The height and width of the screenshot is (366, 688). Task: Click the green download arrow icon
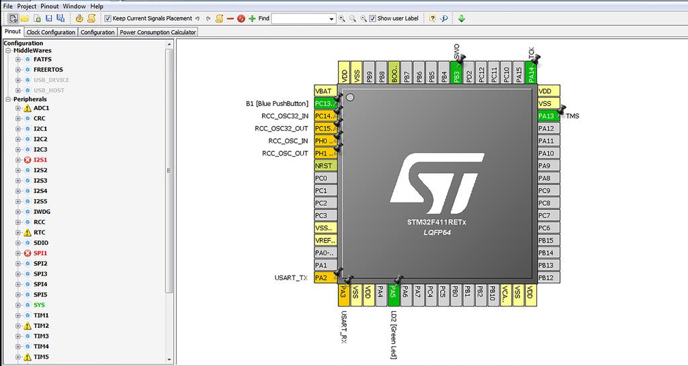[x=461, y=18]
